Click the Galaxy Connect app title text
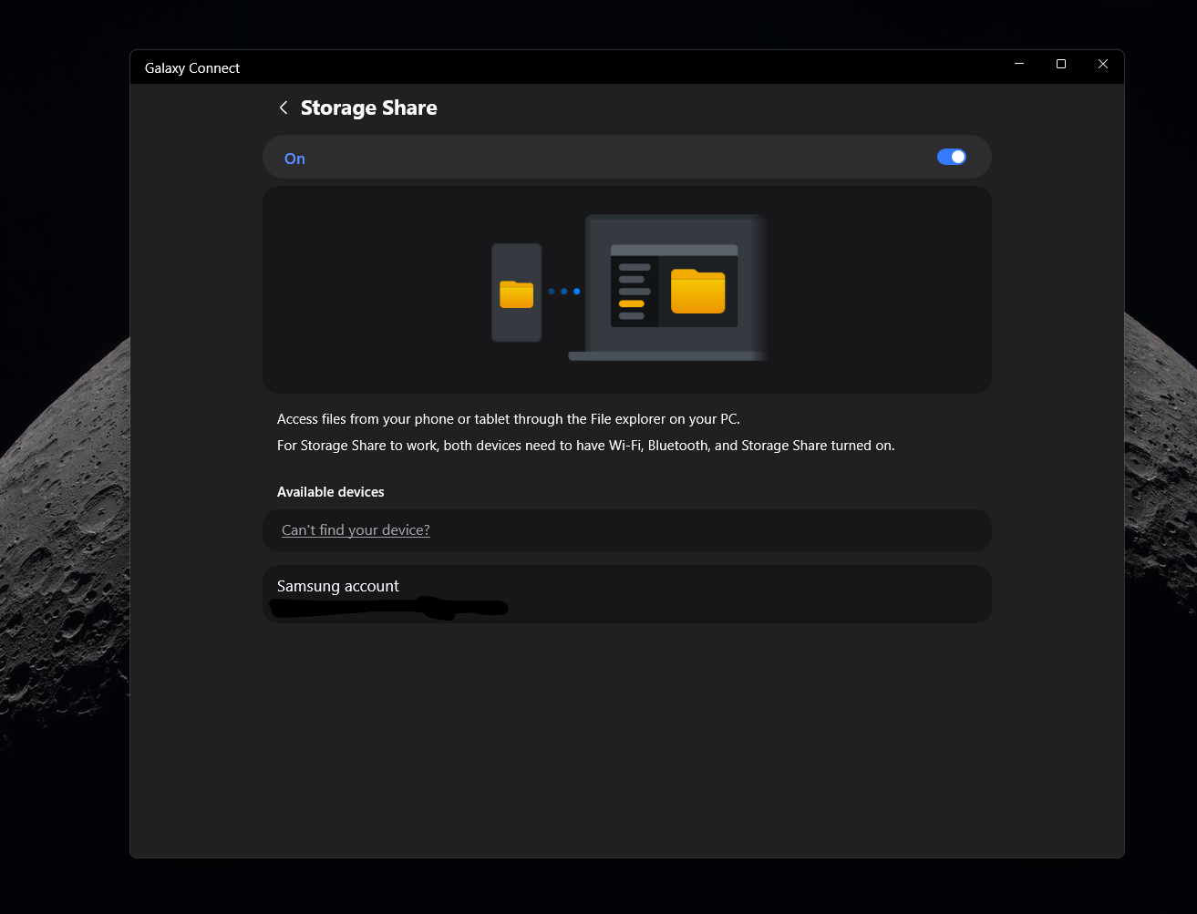The height and width of the screenshot is (914, 1197). click(x=192, y=67)
